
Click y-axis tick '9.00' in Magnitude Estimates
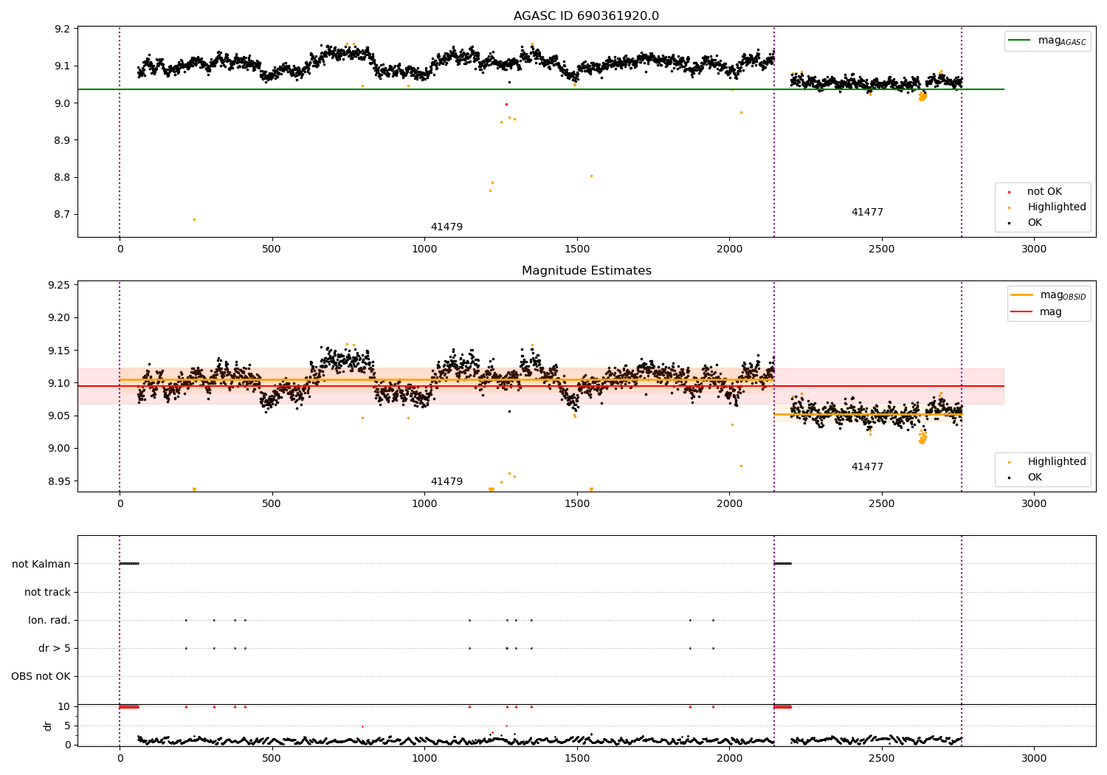pos(59,449)
